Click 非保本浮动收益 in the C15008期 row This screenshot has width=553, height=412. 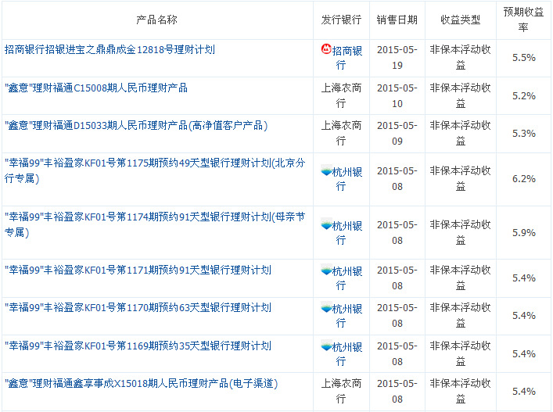[x=461, y=95]
